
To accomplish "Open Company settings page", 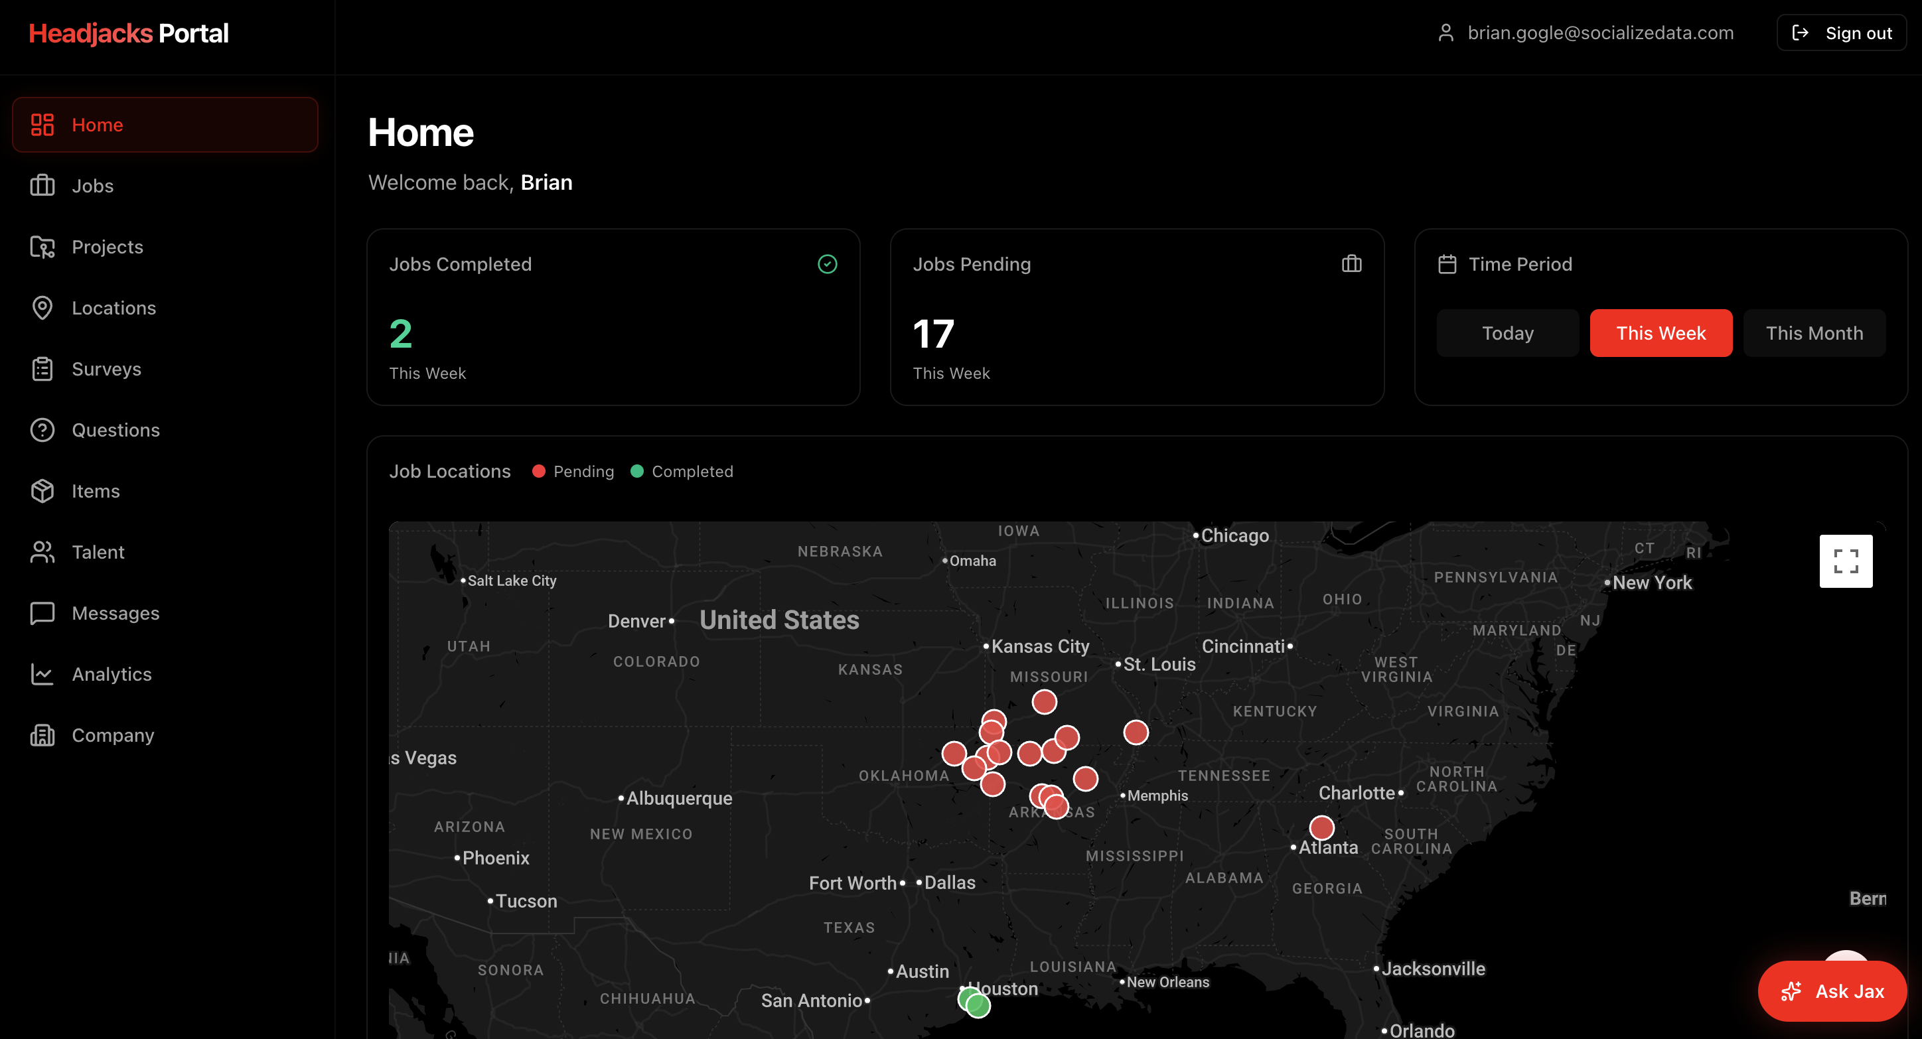I will coord(165,735).
